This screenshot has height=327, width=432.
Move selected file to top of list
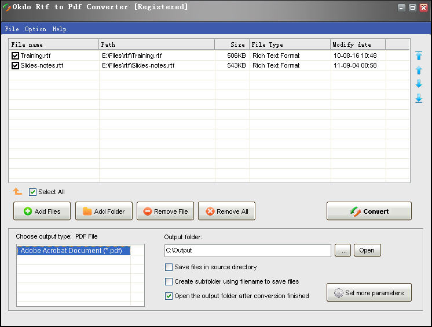[x=419, y=55]
